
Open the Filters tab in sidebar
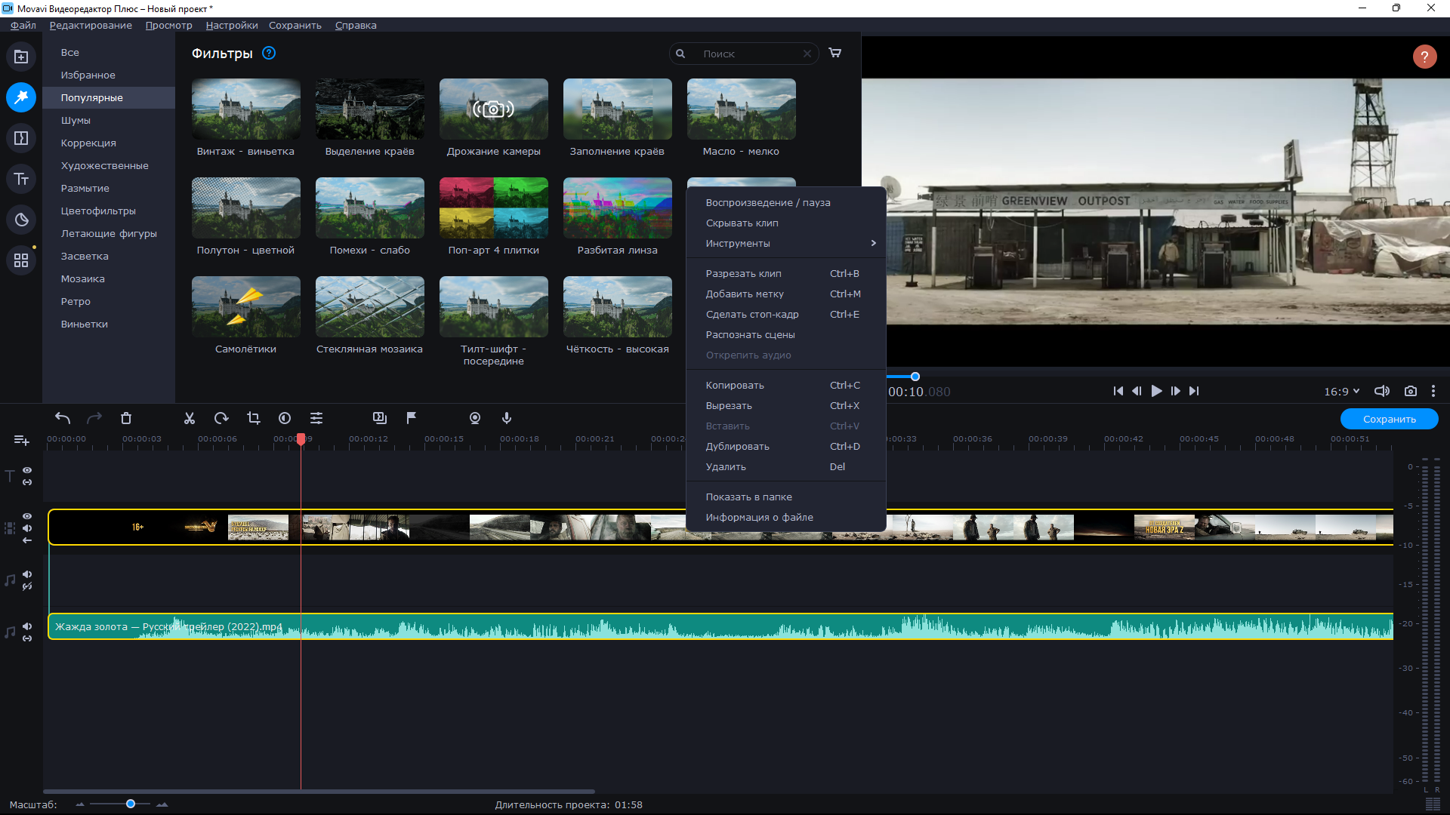(21, 97)
